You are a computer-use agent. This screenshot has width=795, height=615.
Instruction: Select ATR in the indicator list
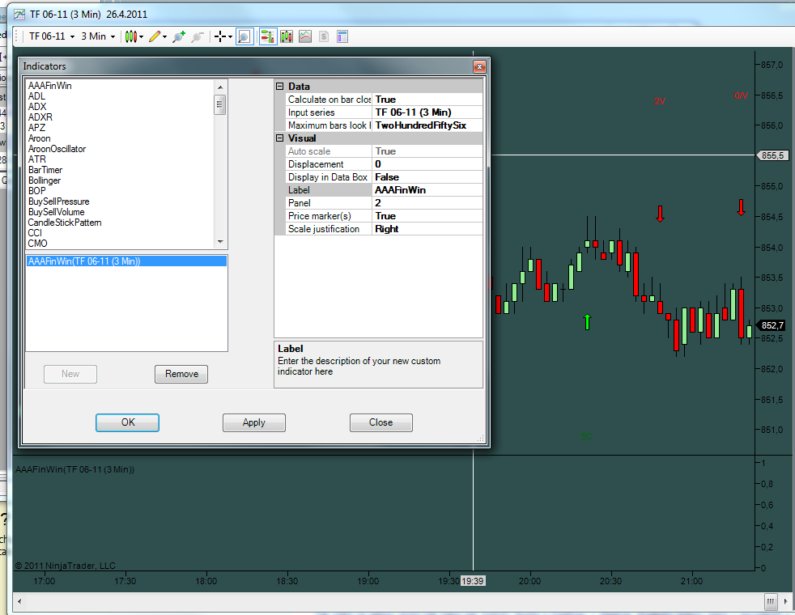tap(37, 159)
